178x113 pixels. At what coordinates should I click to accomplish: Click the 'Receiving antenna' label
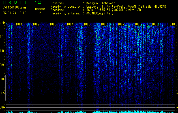[65, 13]
